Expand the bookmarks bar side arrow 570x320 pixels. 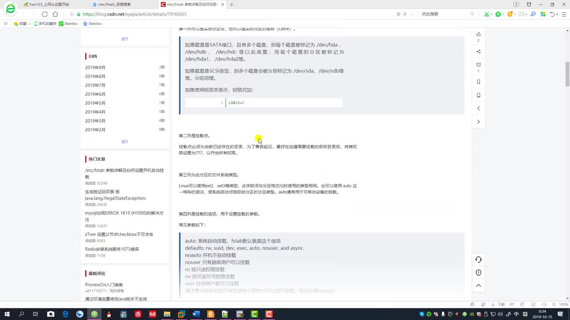6,24
